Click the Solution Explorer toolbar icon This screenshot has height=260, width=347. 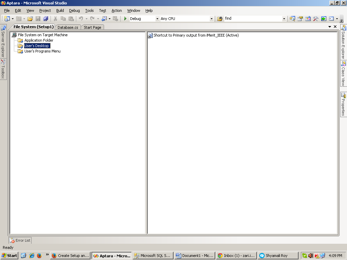tap(292, 19)
